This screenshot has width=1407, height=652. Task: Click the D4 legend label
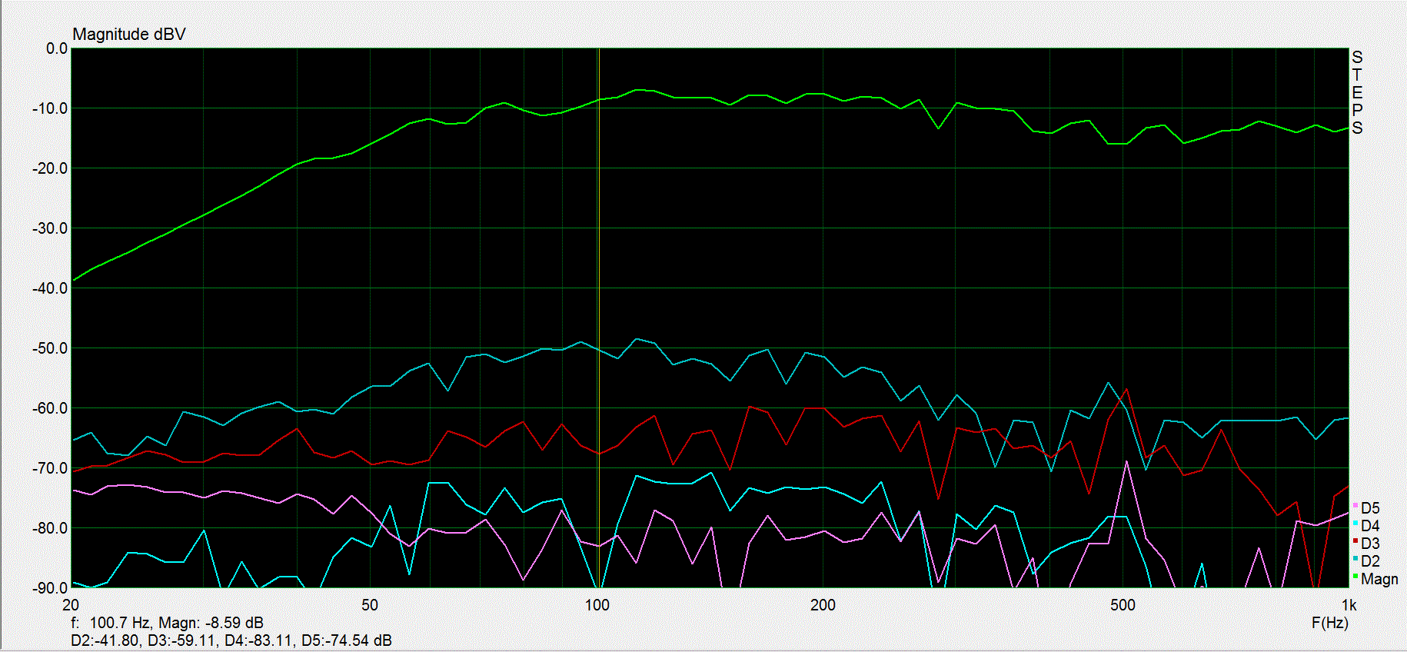pyautogui.click(x=1370, y=526)
